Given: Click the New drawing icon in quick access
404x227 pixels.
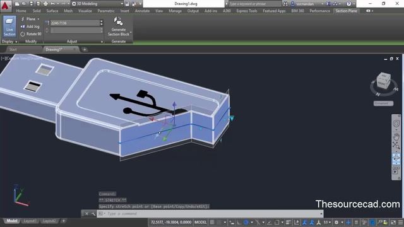Looking at the screenshot, I should tap(17, 4).
